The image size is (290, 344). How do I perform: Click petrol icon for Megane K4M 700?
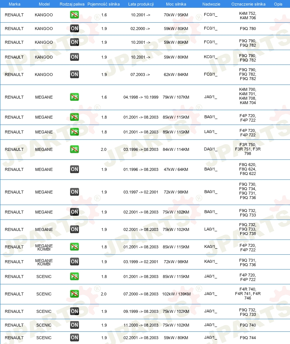point(75,97)
